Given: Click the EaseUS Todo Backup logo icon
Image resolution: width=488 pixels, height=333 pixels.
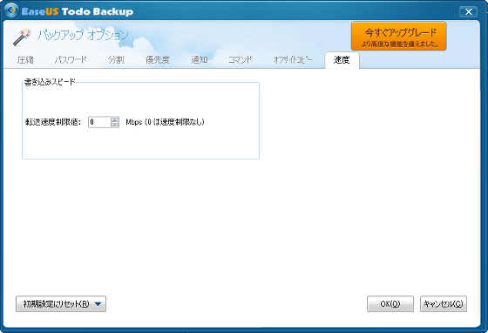Looking at the screenshot, I should tap(11, 10).
